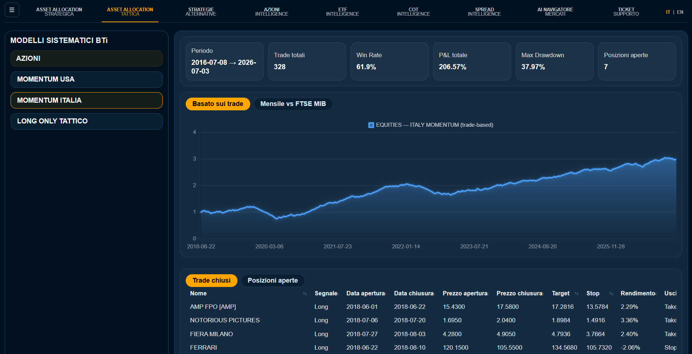Click NOTORIOUS PICTURES rendimento 3.36%
Screen dimensions: 692x354
click(629, 320)
